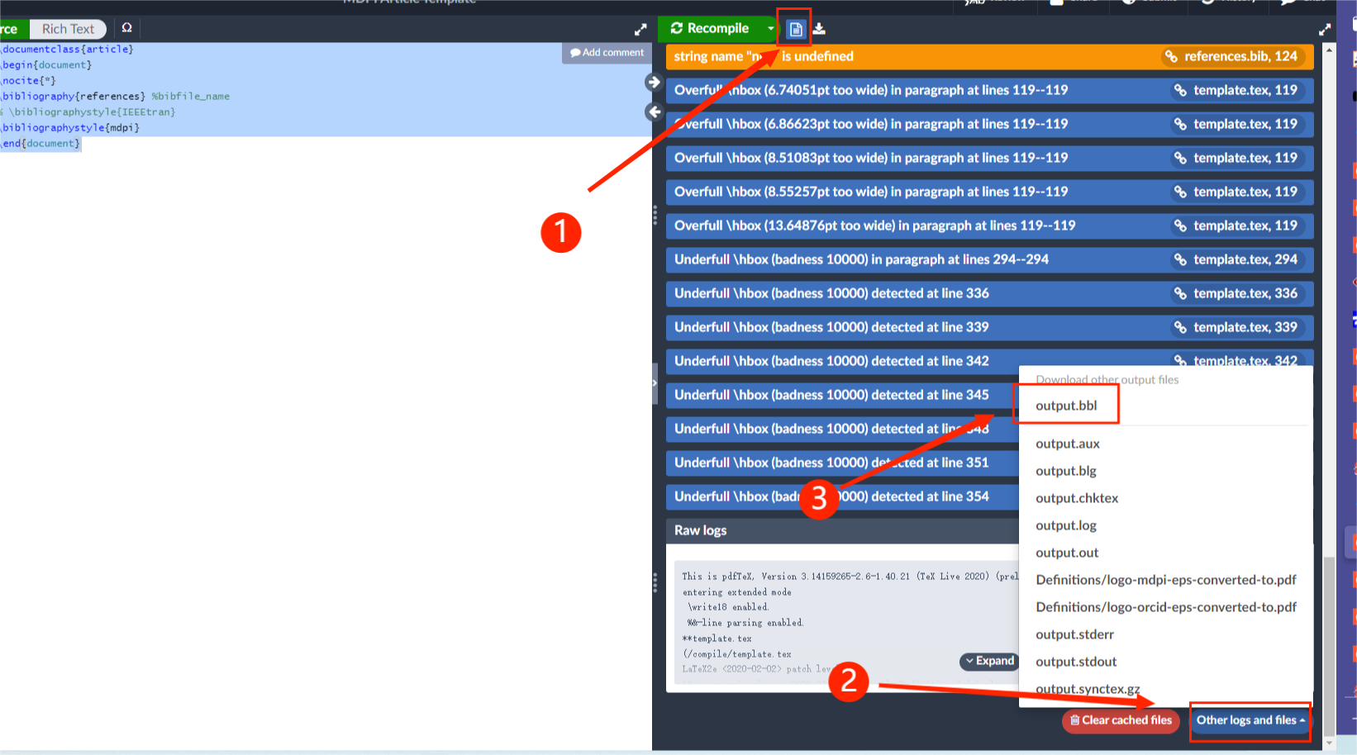The height and width of the screenshot is (755, 1357).
Task: Click the 'Raw logs' section header
Action: 842,530
